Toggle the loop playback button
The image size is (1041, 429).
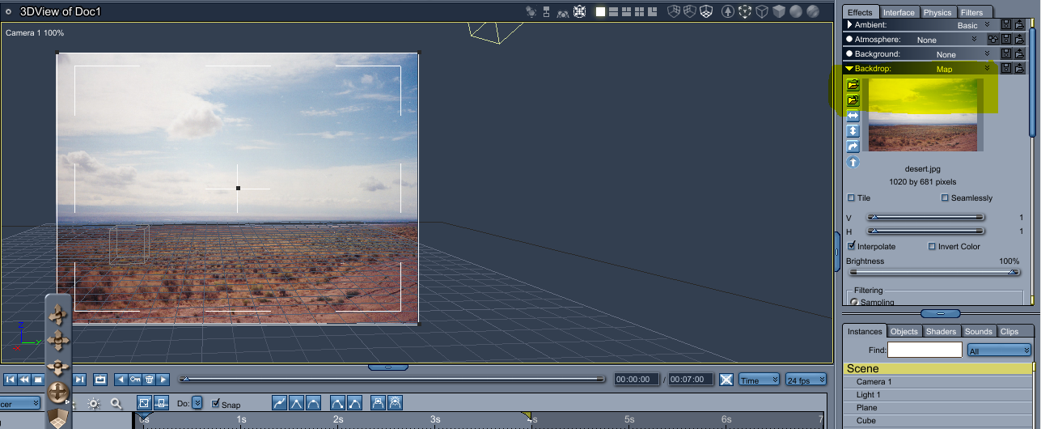(x=101, y=380)
